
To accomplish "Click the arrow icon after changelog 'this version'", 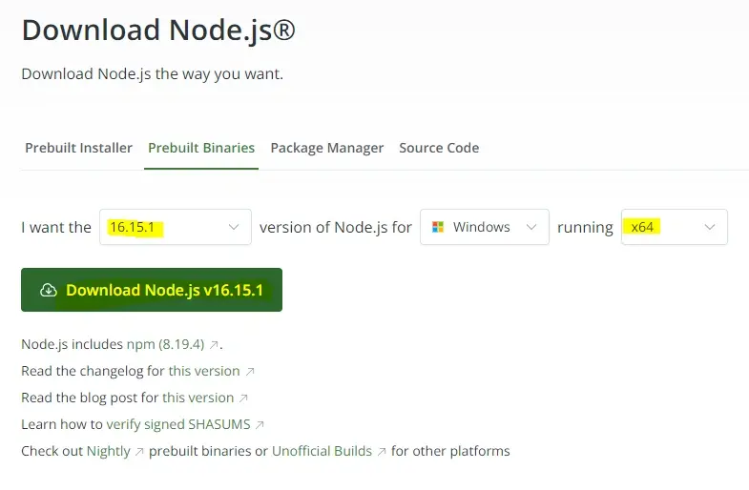I will (x=250, y=371).
